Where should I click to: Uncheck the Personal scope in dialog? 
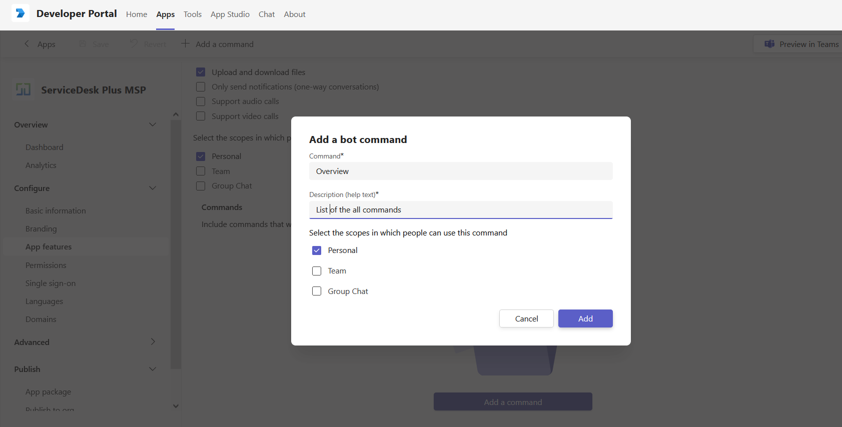click(x=317, y=250)
